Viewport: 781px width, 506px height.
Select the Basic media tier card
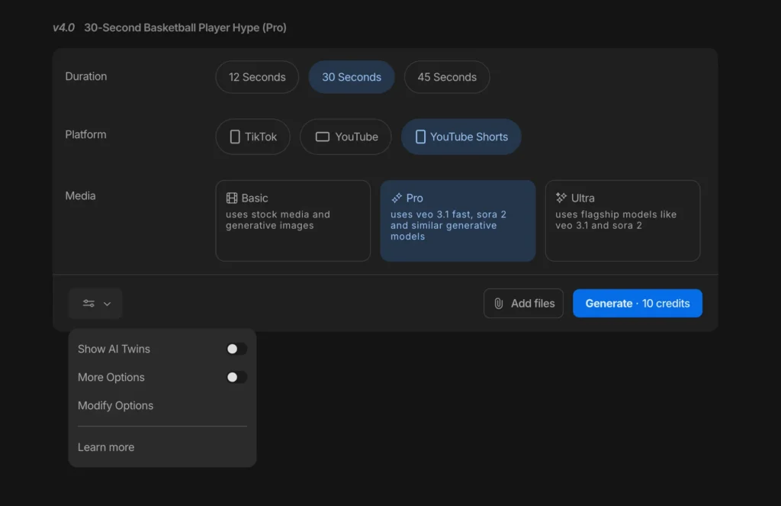click(293, 221)
